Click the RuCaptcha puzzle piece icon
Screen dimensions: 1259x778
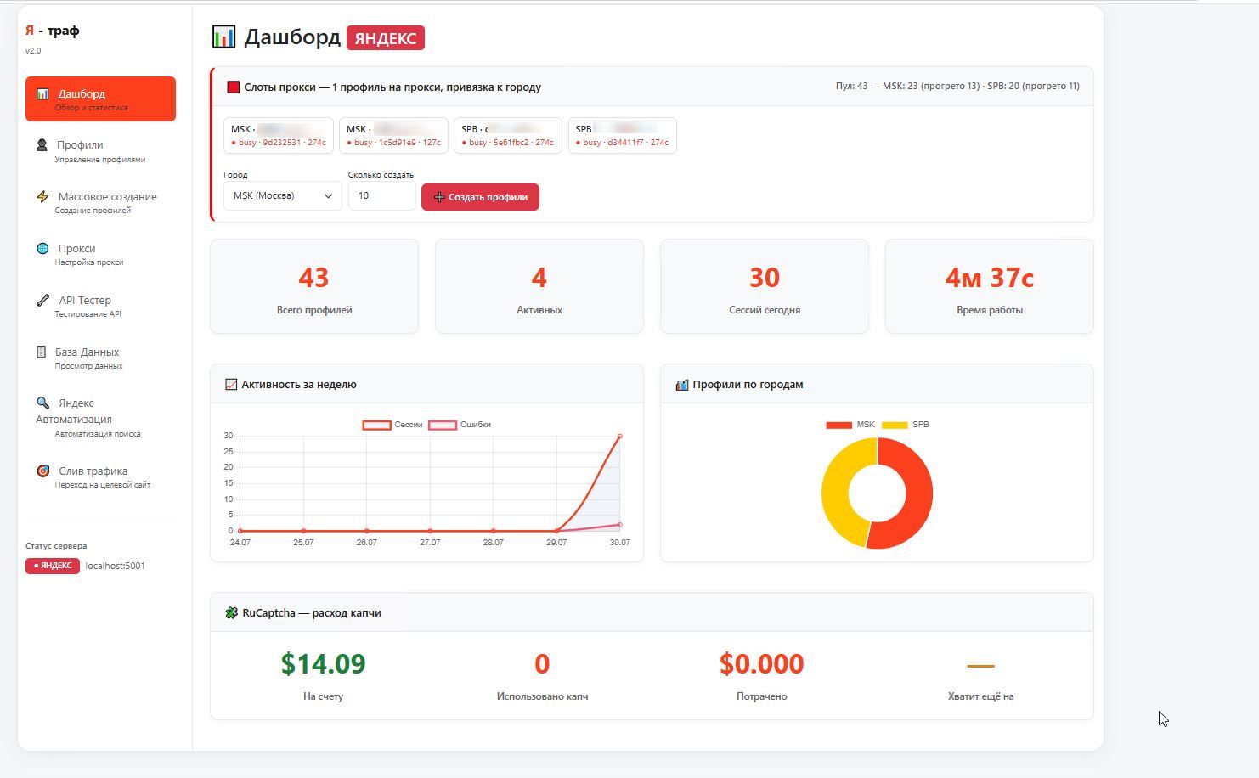pos(231,612)
